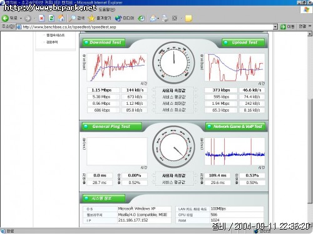Click the Print icon in toolbar
The width and height of the screenshot is (313, 234).
[x=165, y=18]
